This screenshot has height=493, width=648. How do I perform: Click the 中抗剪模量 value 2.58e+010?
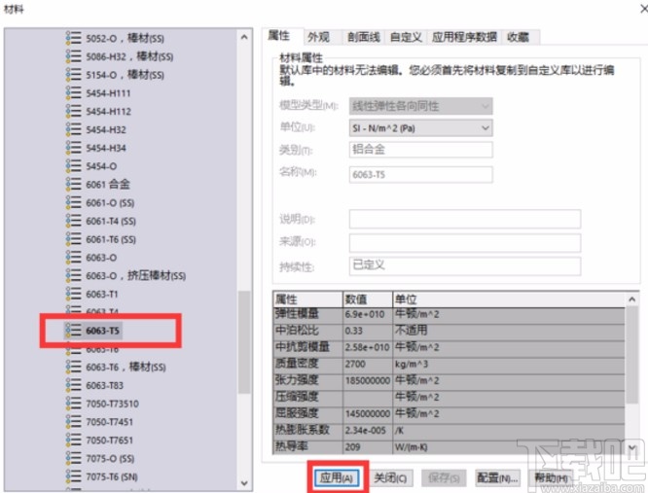coord(367,347)
